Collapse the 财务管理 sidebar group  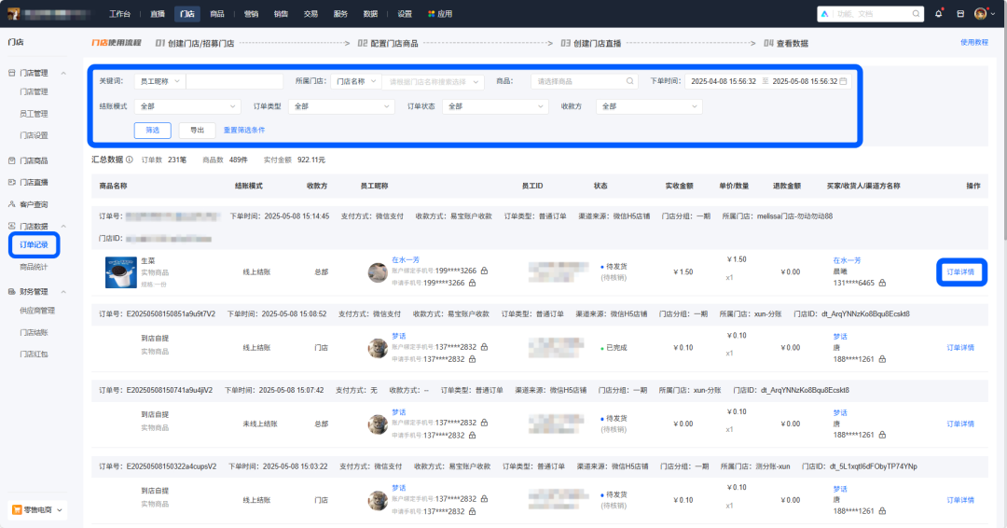(x=63, y=292)
